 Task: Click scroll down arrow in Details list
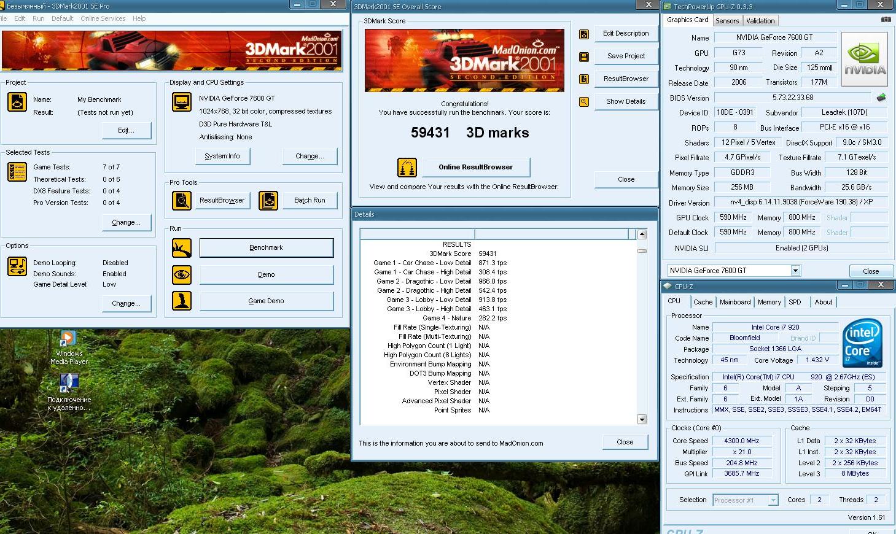point(642,419)
